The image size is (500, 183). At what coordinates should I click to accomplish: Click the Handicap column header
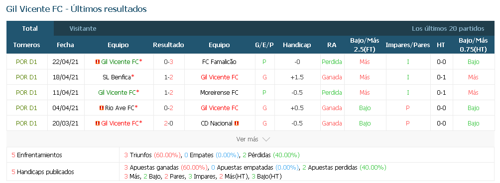click(x=297, y=45)
